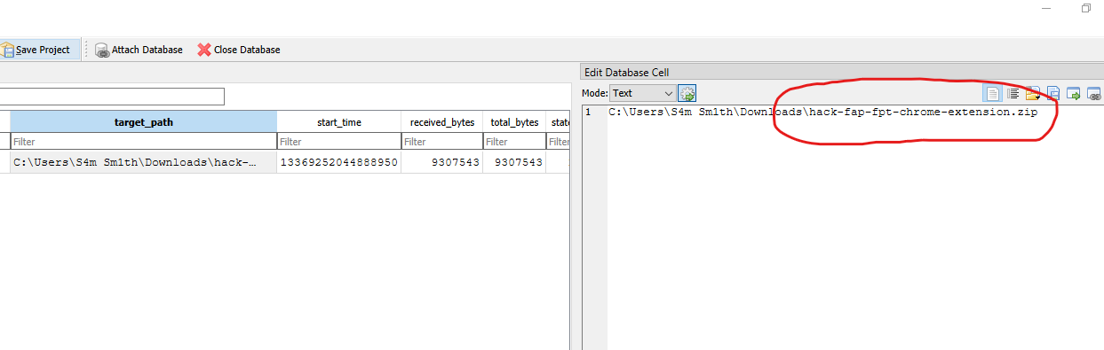Sort by the received_bytes column header
The image size is (1104, 350).
pyautogui.click(x=442, y=122)
